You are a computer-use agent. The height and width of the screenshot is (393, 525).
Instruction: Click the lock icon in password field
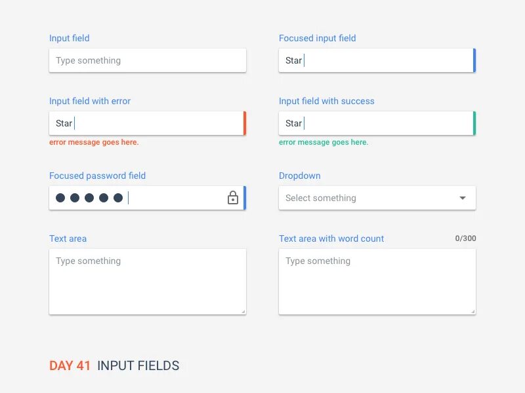point(232,198)
